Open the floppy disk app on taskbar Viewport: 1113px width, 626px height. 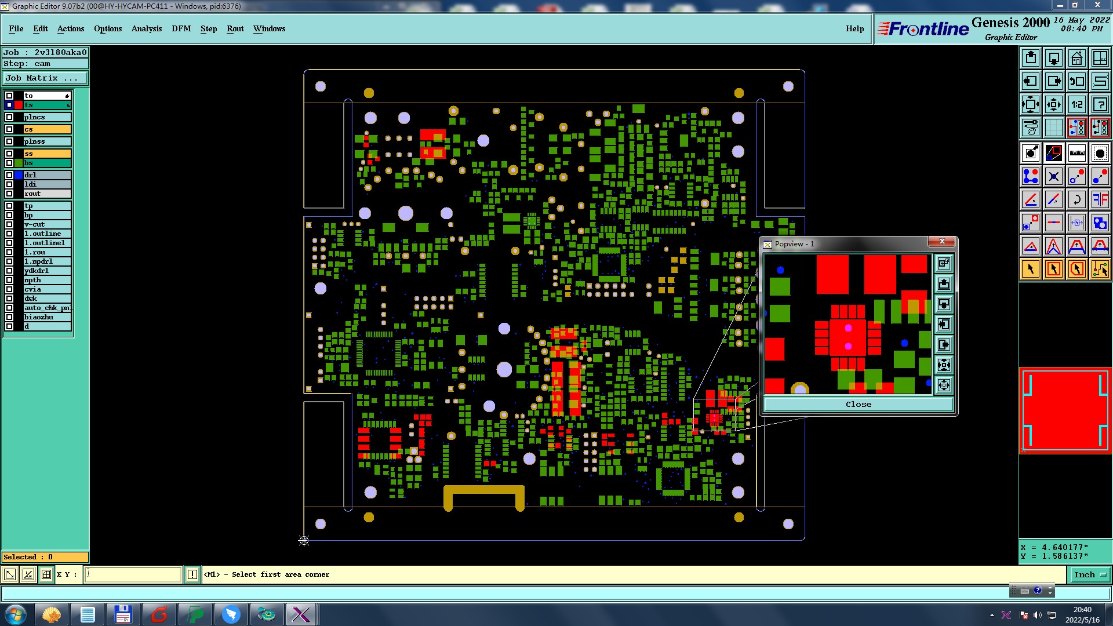(123, 614)
